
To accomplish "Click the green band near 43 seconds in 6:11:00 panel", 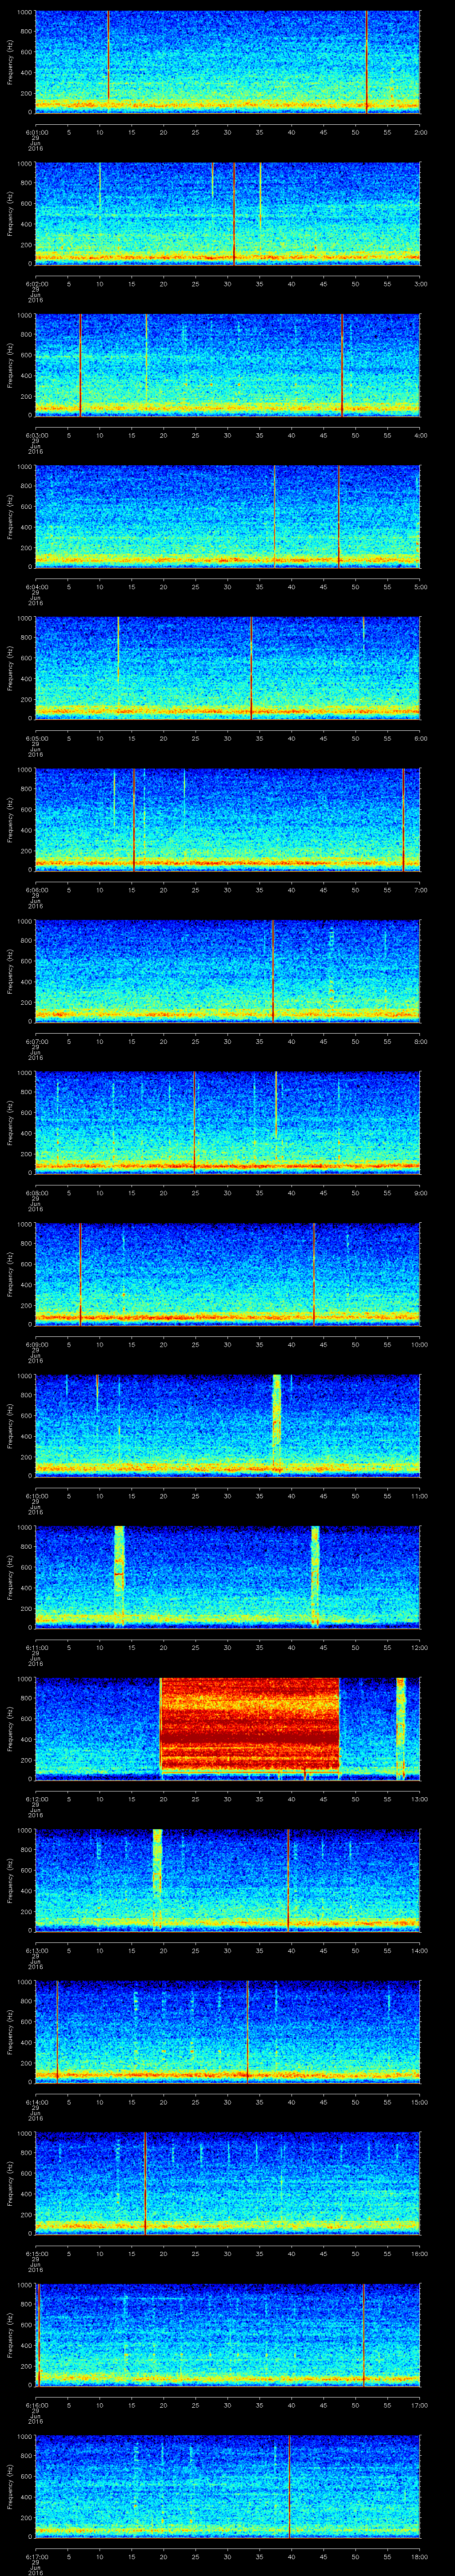I will point(315,1576).
